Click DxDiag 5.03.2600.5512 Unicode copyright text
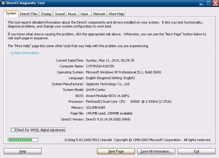 [138, 140]
